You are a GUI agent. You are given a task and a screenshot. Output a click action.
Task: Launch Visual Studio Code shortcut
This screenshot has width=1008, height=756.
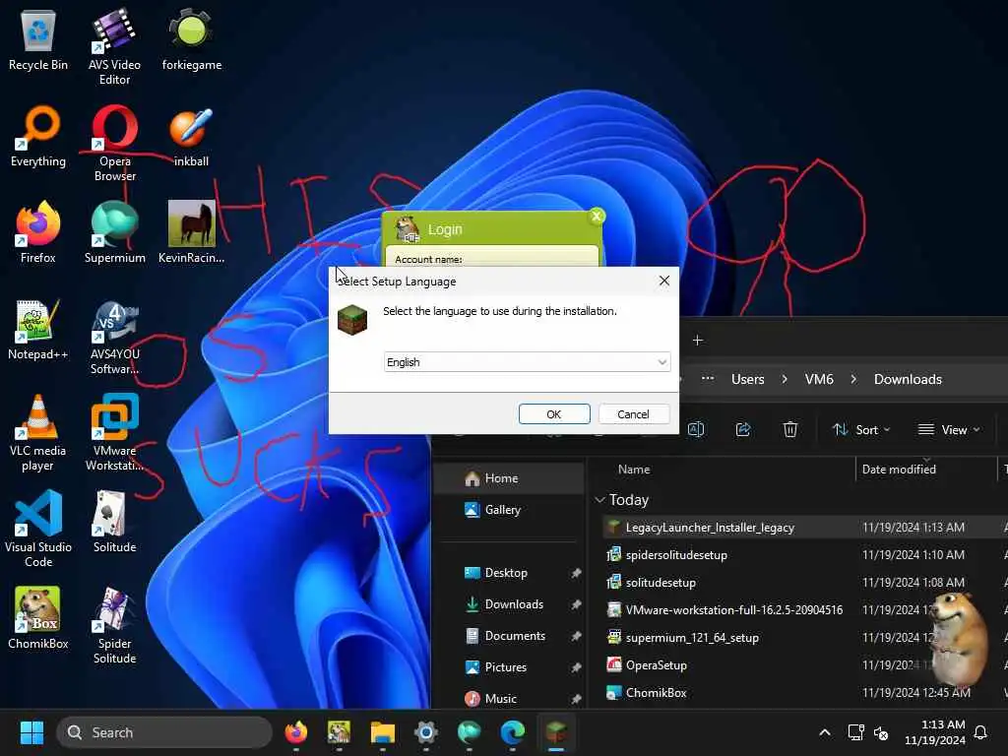tap(38, 530)
